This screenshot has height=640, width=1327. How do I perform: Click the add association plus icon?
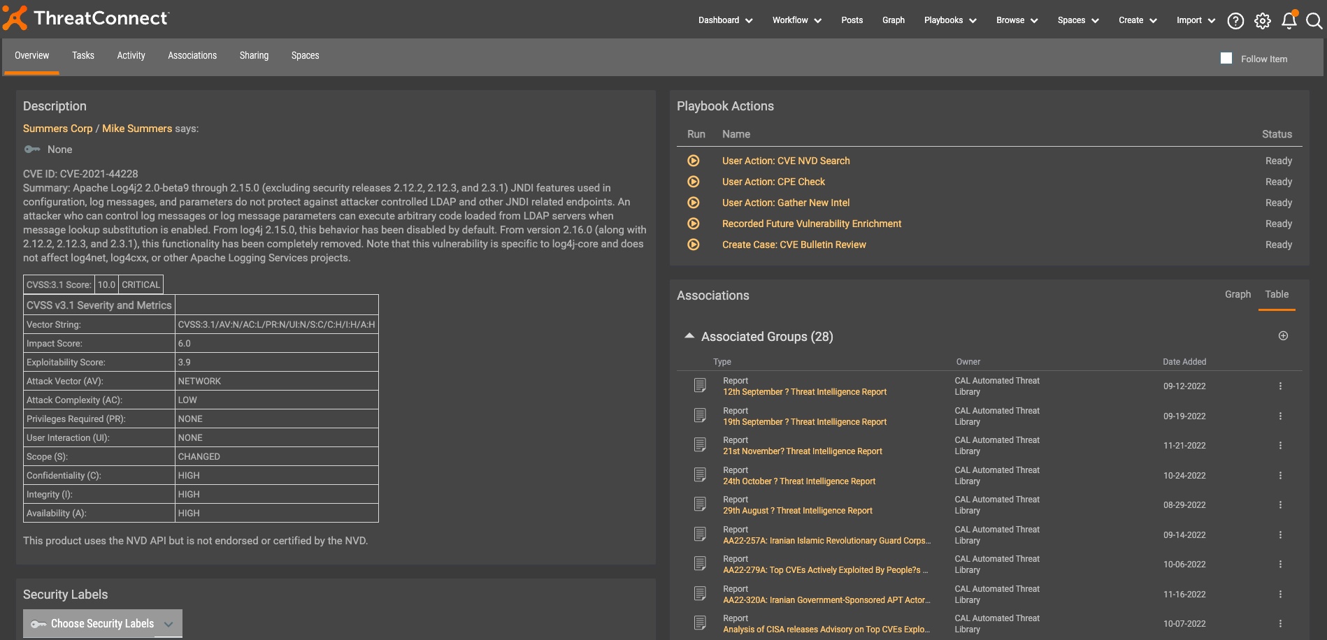click(x=1283, y=336)
